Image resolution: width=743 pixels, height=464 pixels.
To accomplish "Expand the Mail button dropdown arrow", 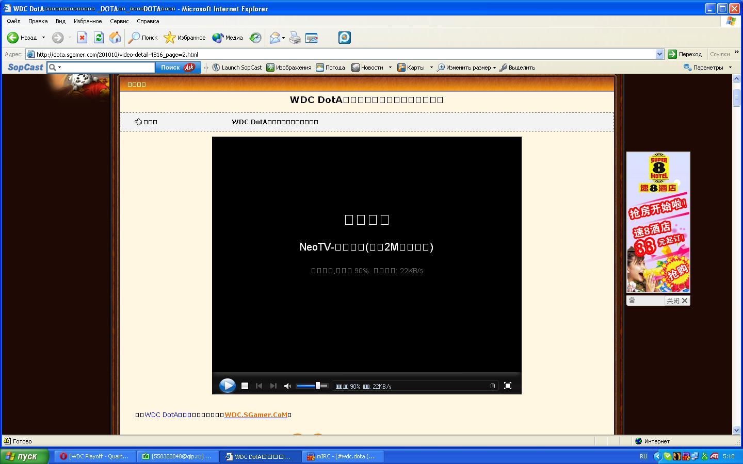I will [283, 38].
